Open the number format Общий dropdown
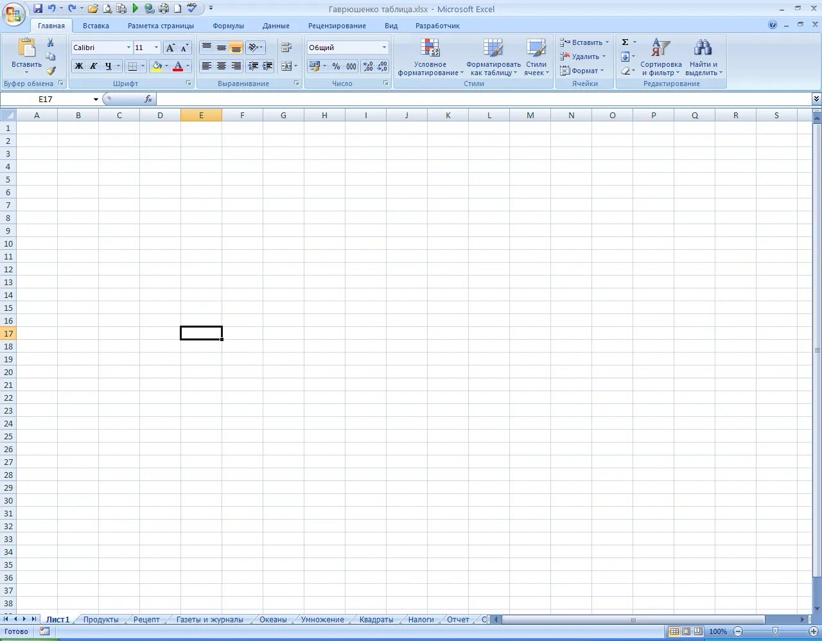The height and width of the screenshot is (641, 822). point(384,48)
